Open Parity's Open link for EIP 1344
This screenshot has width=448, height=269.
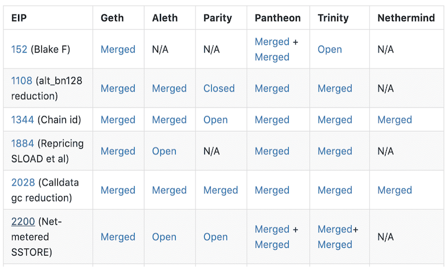pyautogui.click(x=215, y=120)
